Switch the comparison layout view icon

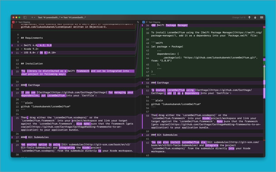(262, 18)
